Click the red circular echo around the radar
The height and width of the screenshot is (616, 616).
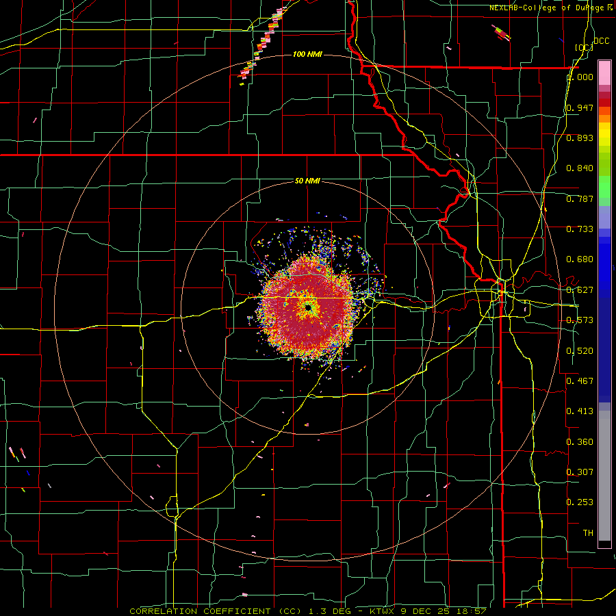(307, 309)
